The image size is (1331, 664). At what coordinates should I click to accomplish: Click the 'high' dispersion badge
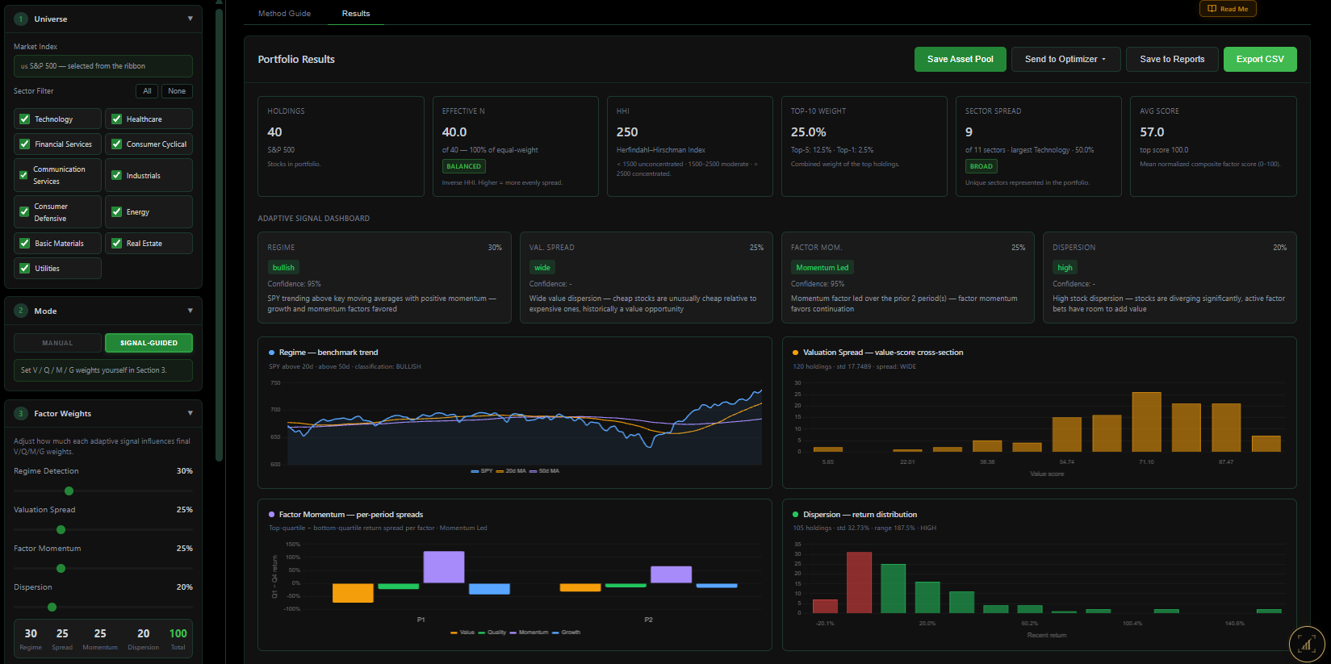pos(1065,267)
